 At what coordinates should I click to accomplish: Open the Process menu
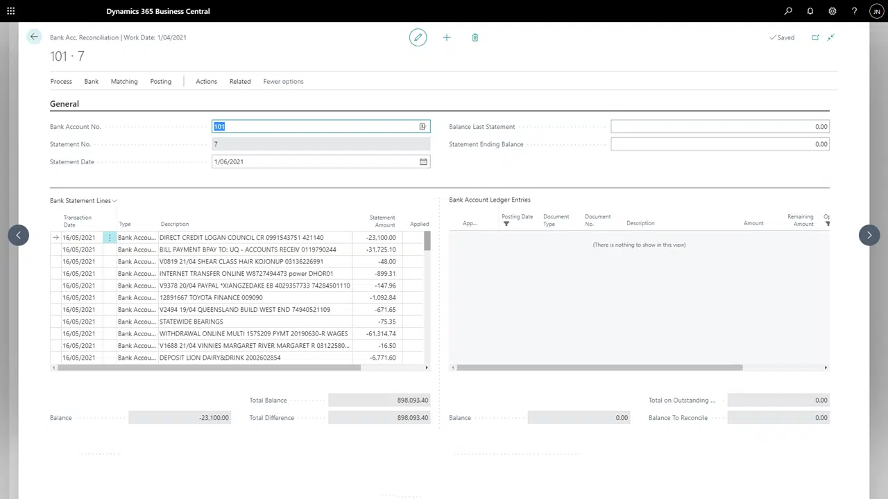61,81
